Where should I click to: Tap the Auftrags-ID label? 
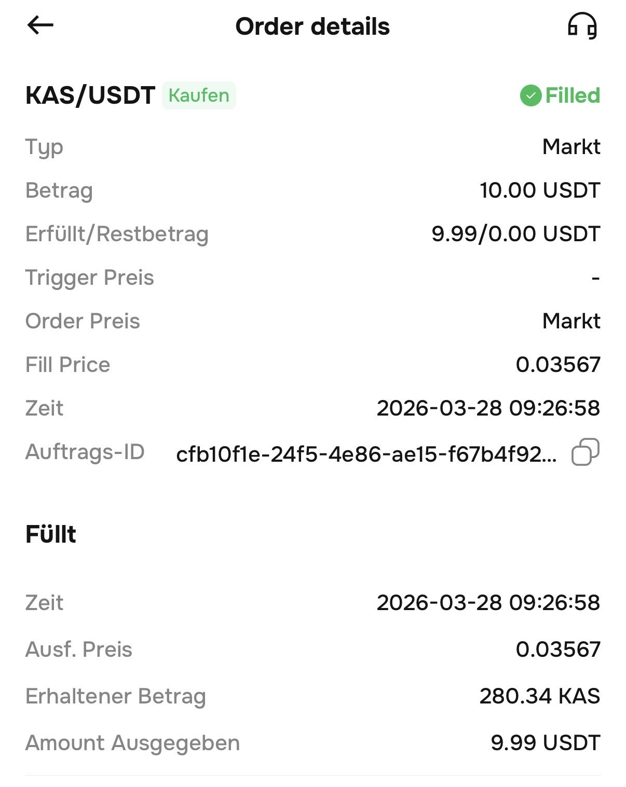click(85, 452)
